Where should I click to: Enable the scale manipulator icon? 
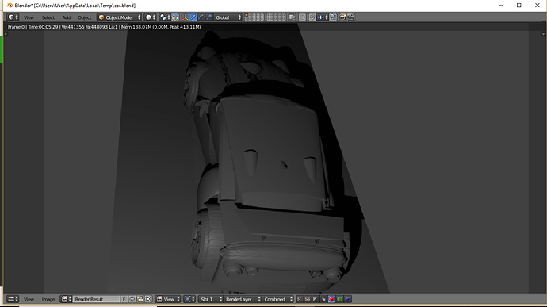pyautogui.click(x=209, y=17)
